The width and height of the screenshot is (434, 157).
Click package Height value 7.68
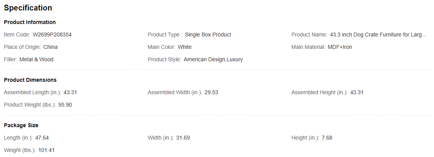point(327,138)
